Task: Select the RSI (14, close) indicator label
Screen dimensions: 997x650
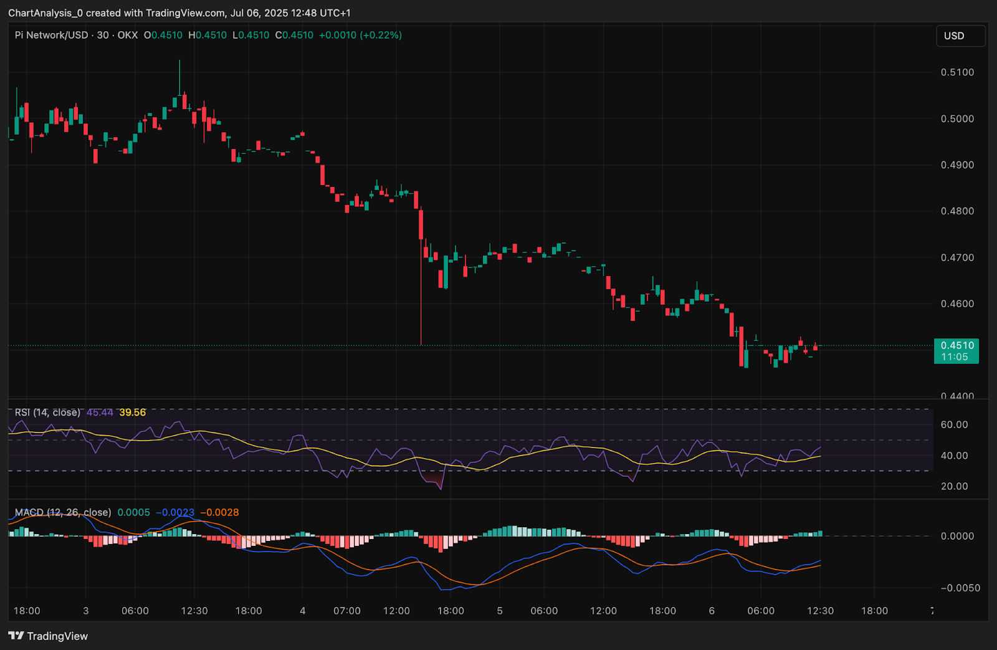Action: click(47, 413)
